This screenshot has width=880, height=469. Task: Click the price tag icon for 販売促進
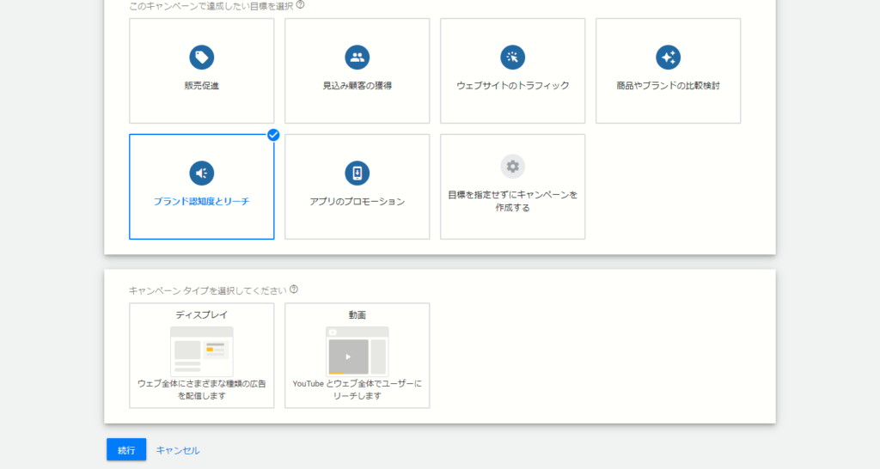pyautogui.click(x=201, y=58)
